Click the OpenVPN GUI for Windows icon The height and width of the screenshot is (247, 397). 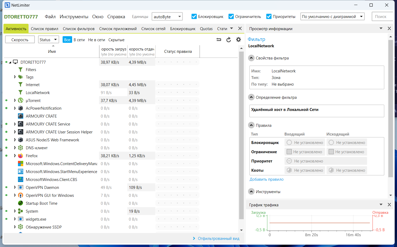(21, 195)
